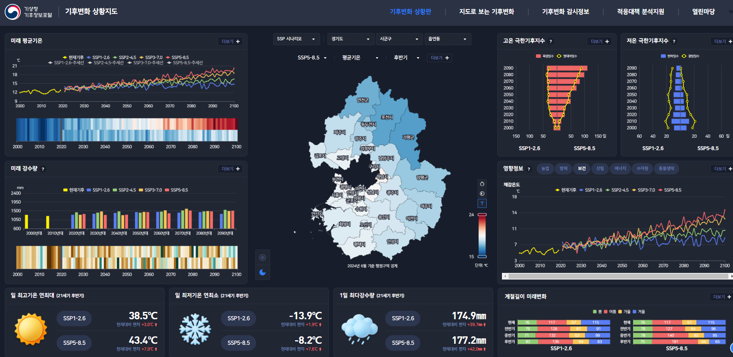
Task: Click the rain cloud icon in 최다강수량 card
Action: click(359, 329)
